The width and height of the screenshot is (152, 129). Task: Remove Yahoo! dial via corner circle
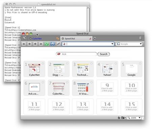pos(116,63)
